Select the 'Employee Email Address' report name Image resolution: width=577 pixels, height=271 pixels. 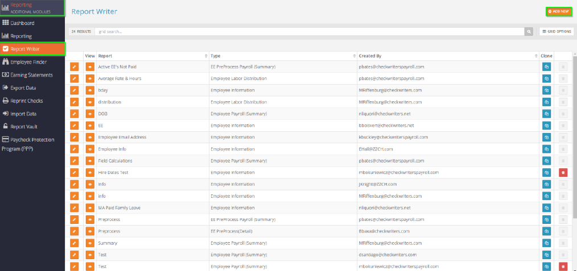[x=122, y=137]
